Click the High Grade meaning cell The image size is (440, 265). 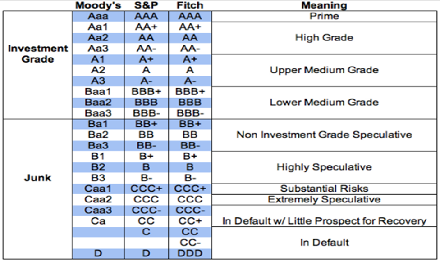[324, 38]
